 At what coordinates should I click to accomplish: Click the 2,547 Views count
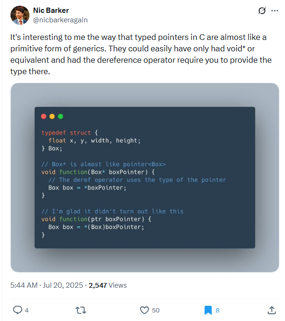[108, 285]
